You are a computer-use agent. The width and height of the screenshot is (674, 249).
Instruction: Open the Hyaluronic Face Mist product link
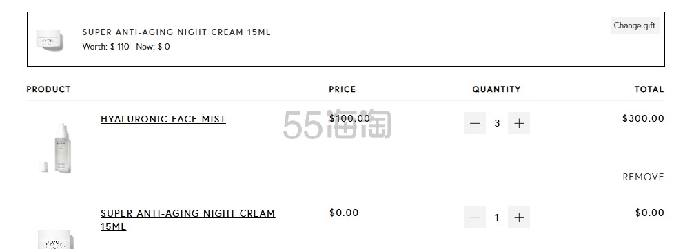click(x=163, y=119)
